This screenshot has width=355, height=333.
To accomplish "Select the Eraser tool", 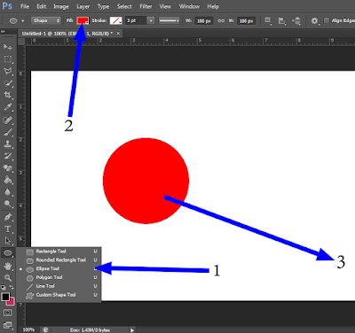I will [8, 168].
